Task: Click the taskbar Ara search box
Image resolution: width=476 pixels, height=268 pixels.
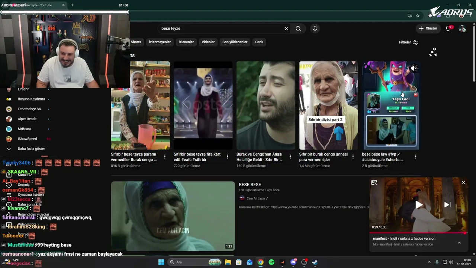Action: [x=194, y=262]
